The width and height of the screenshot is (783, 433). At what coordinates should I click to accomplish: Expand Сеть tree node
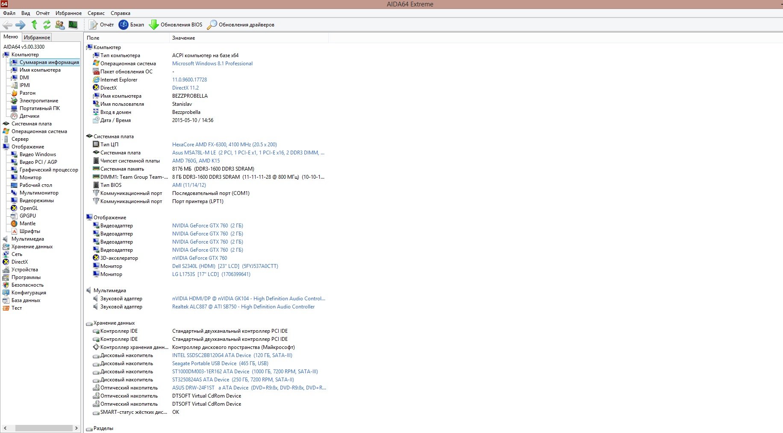tap(17, 254)
